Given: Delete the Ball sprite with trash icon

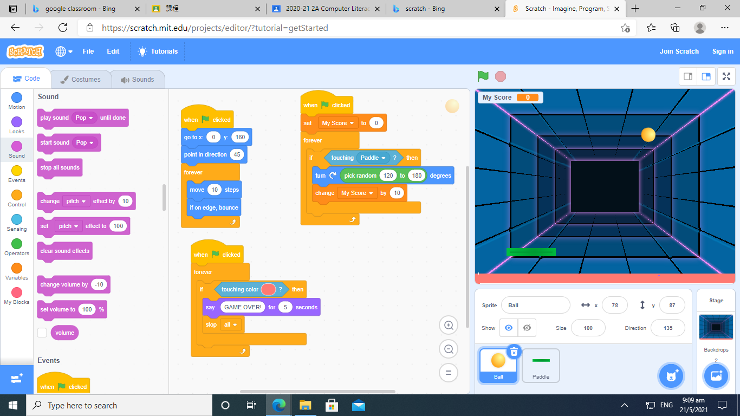Looking at the screenshot, I should coord(514,352).
